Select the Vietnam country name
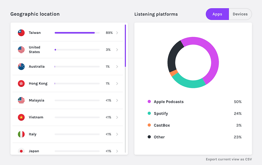Image resolution: width=262 pixels, height=165 pixels. click(36, 117)
